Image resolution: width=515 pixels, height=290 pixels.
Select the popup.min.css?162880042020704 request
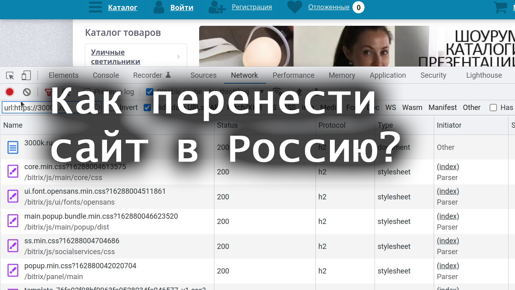click(x=80, y=266)
